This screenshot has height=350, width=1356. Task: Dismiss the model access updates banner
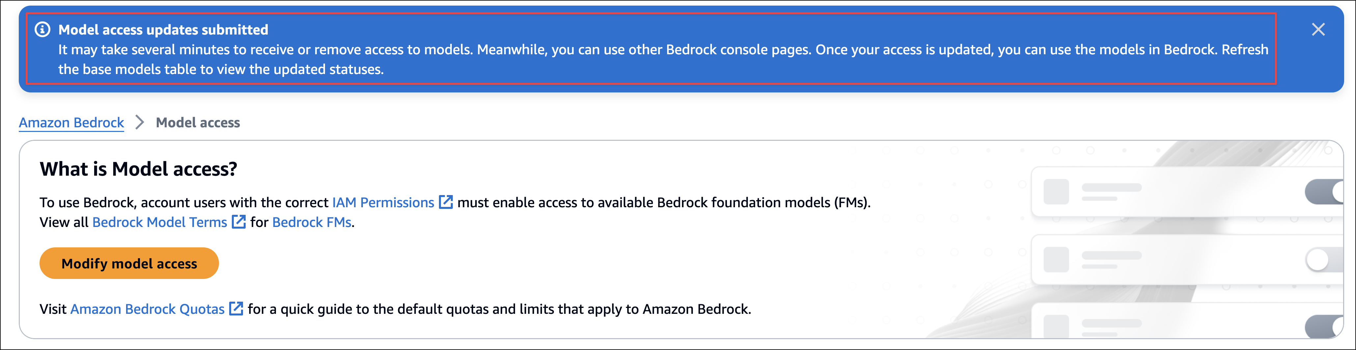[1318, 29]
